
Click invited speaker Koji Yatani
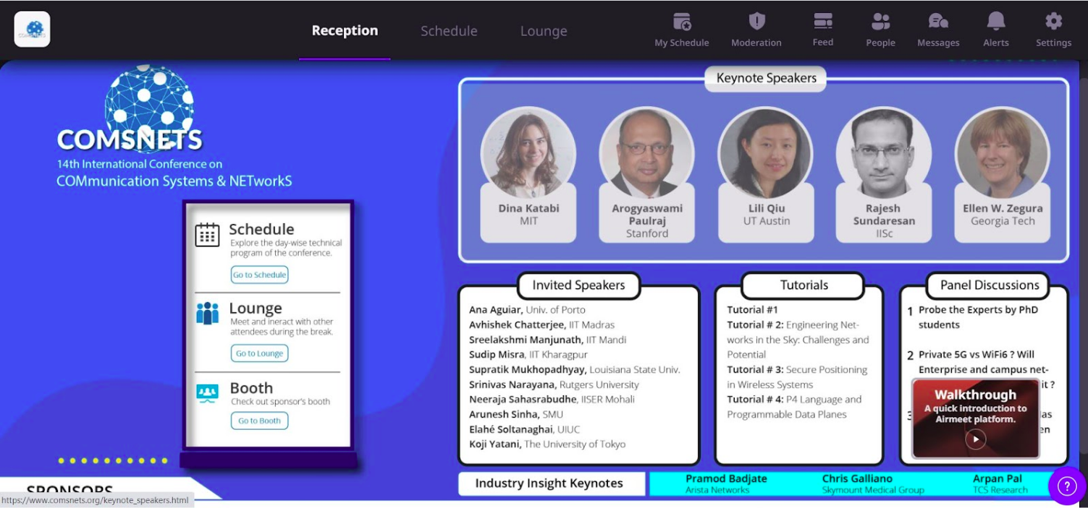click(547, 444)
